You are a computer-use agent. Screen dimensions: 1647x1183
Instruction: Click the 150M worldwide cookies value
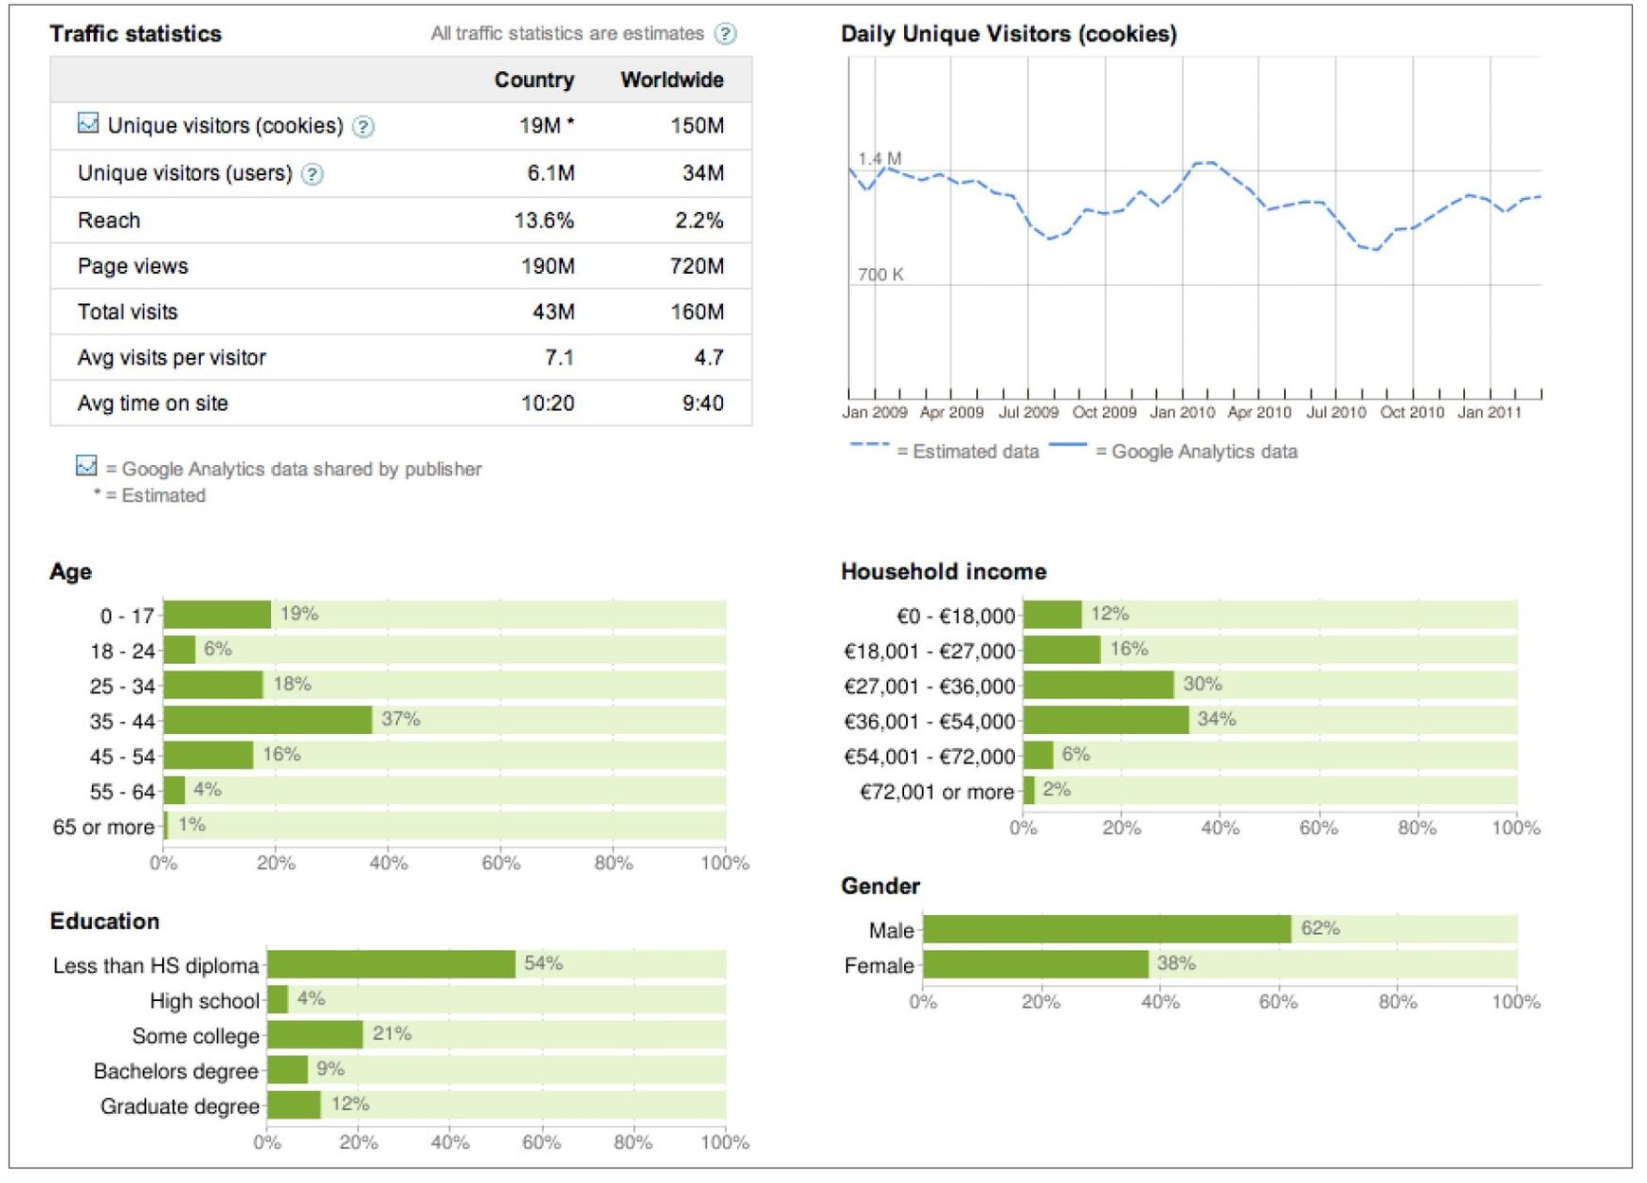pos(697,125)
